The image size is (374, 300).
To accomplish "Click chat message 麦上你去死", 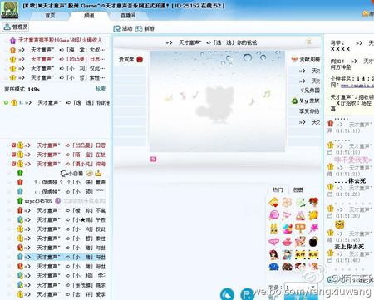I will [349, 247].
